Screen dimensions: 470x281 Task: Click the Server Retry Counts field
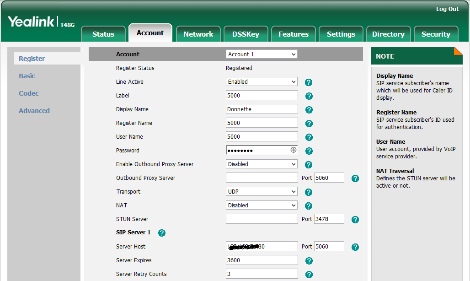point(262,274)
